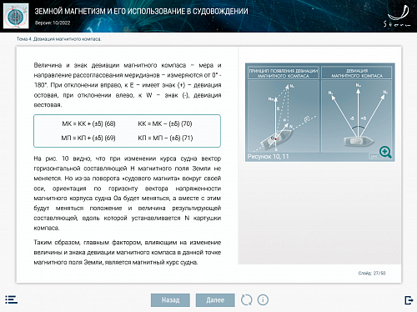
Task: Click the exit course icon
Action: [x=409, y=300]
